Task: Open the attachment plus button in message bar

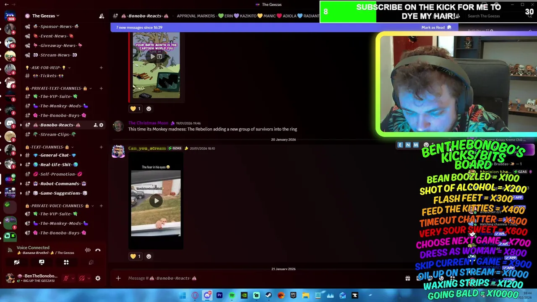Action: coord(118,278)
